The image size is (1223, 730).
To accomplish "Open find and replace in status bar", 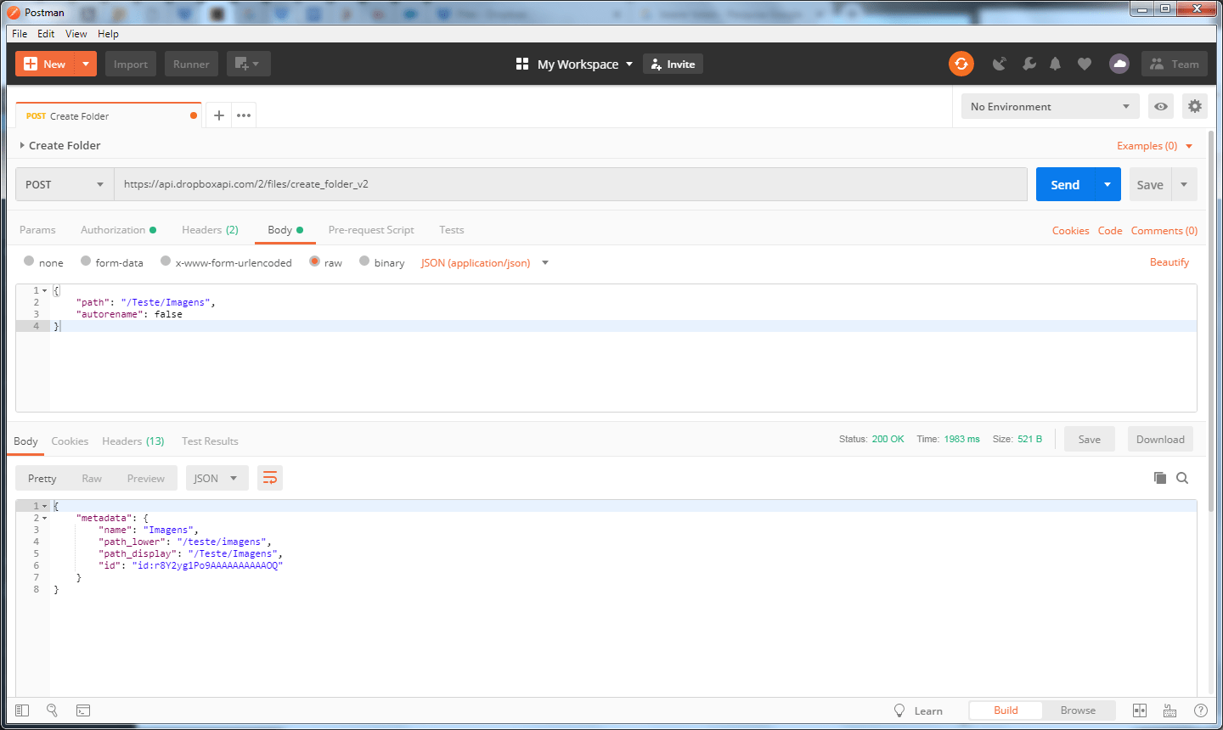I will [52, 710].
